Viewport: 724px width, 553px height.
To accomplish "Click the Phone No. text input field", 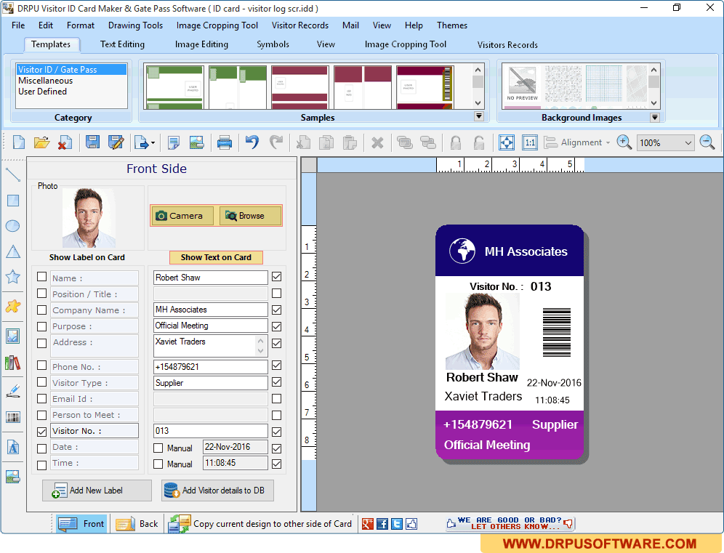I will [211, 367].
